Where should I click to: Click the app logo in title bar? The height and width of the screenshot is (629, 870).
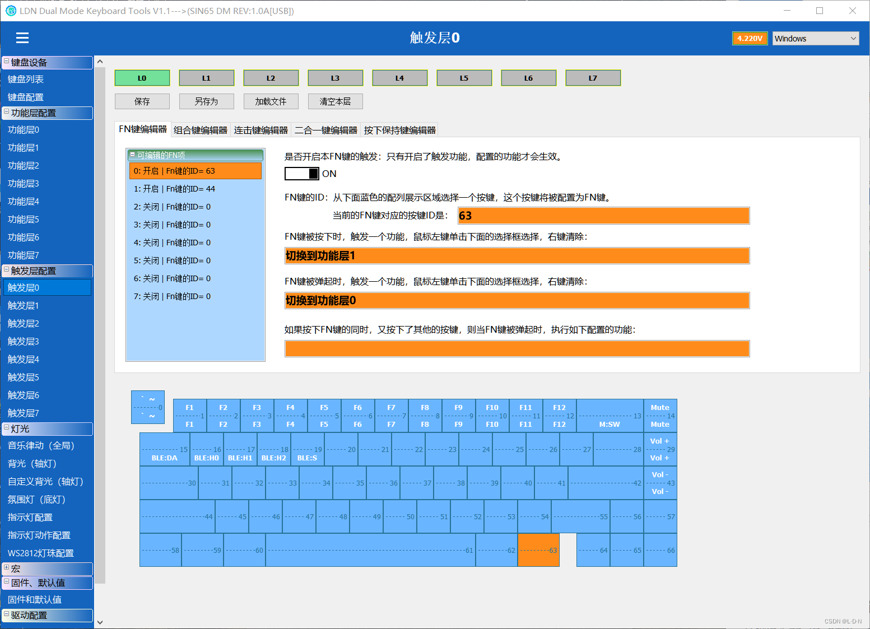11,11
